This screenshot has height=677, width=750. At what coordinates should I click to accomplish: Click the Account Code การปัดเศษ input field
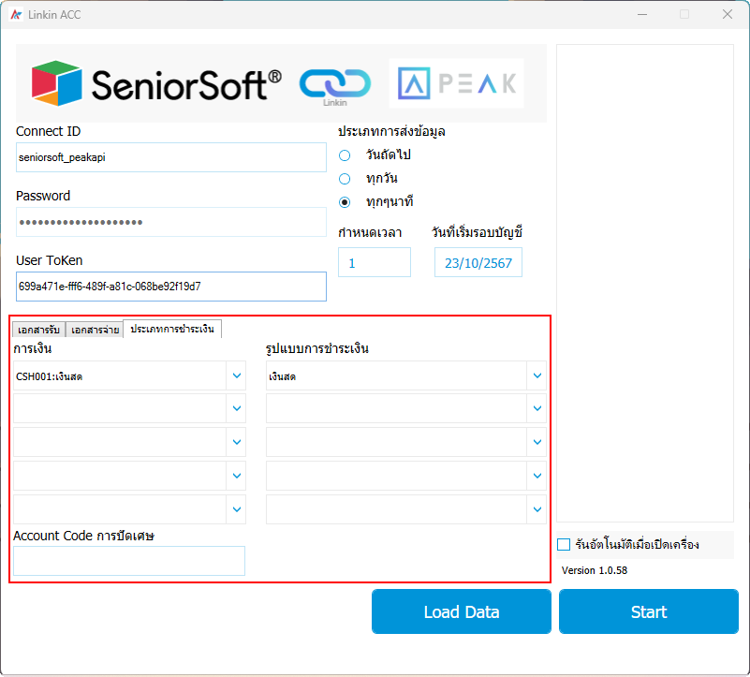tap(129, 561)
